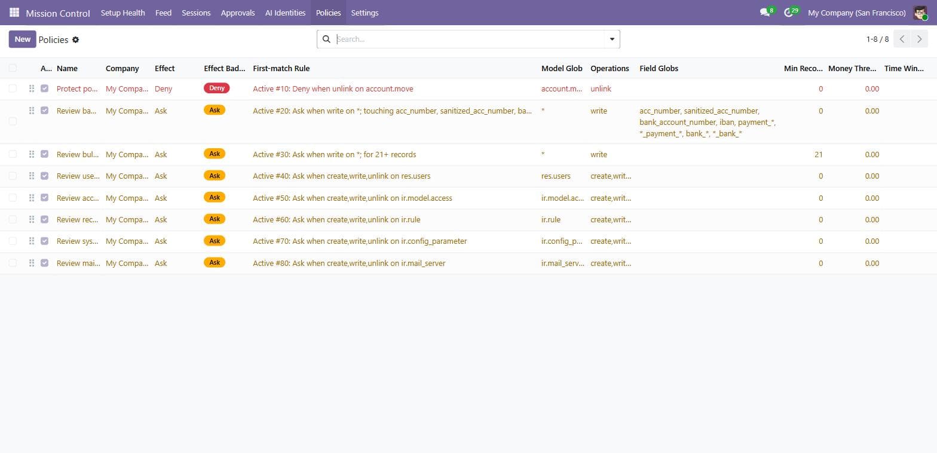The width and height of the screenshot is (937, 453).
Task: Sort by the Field Globs column header
Action: click(x=659, y=68)
